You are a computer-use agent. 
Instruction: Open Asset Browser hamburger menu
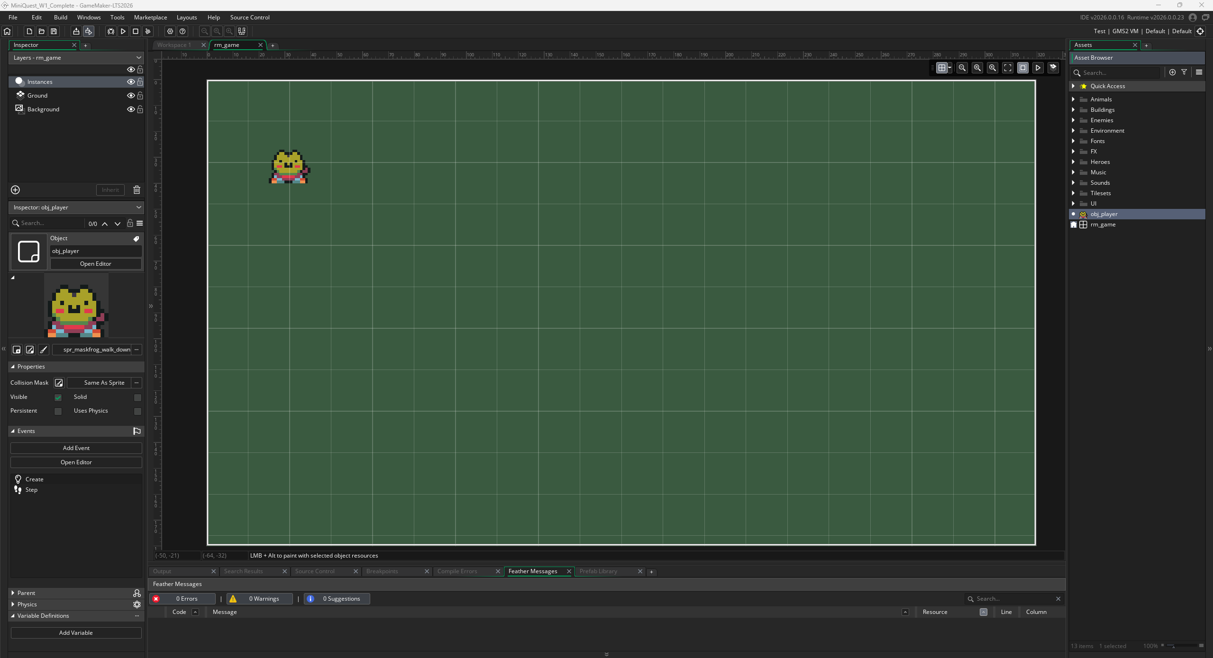coord(1199,72)
